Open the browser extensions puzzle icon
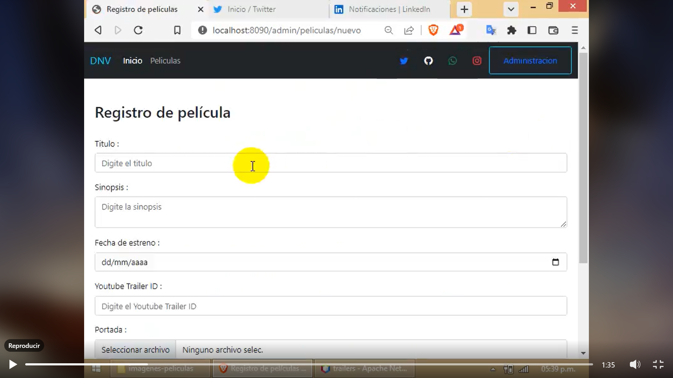The width and height of the screenshot is (673, 378). pos(511,30)
